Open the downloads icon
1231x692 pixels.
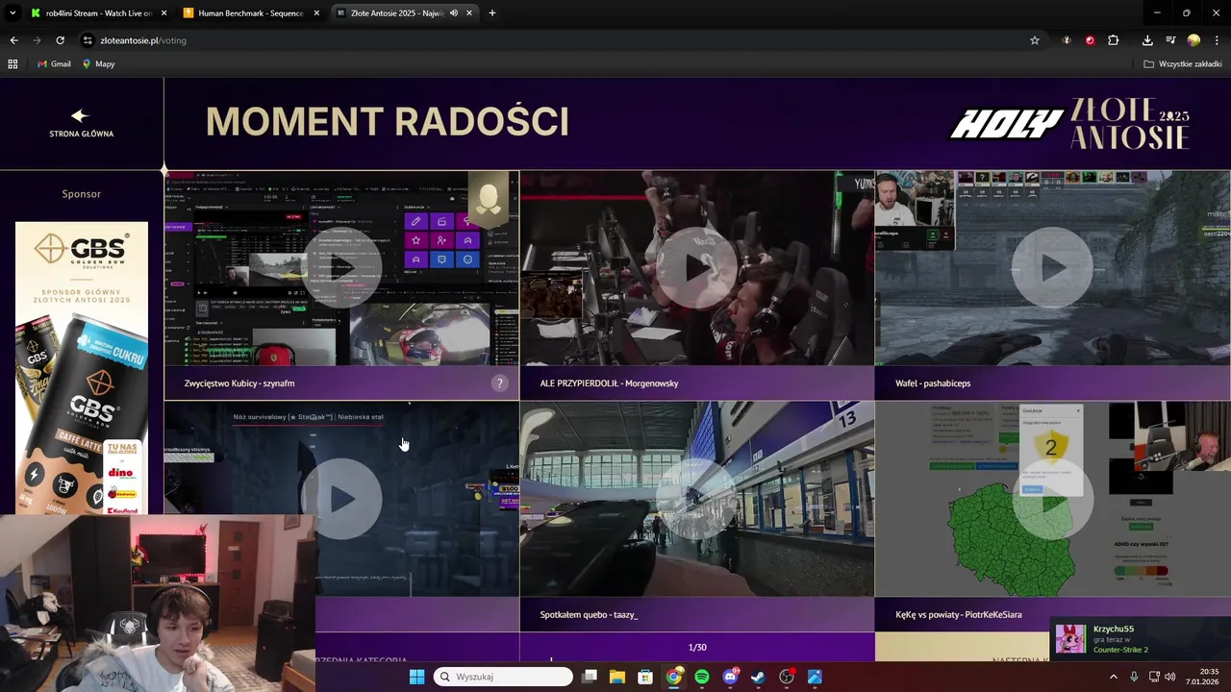point(1147,40)
